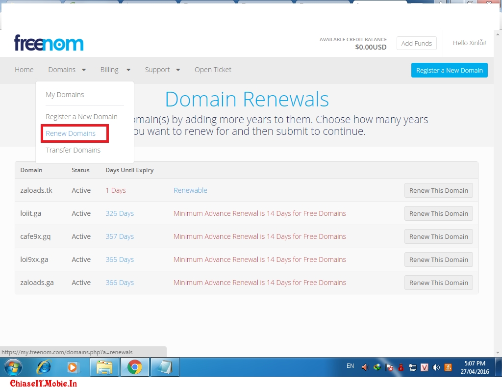This screenshot has height=389, width=502.
Task: Renew the zaloads.ga domain
Action: tap(439, 283)
